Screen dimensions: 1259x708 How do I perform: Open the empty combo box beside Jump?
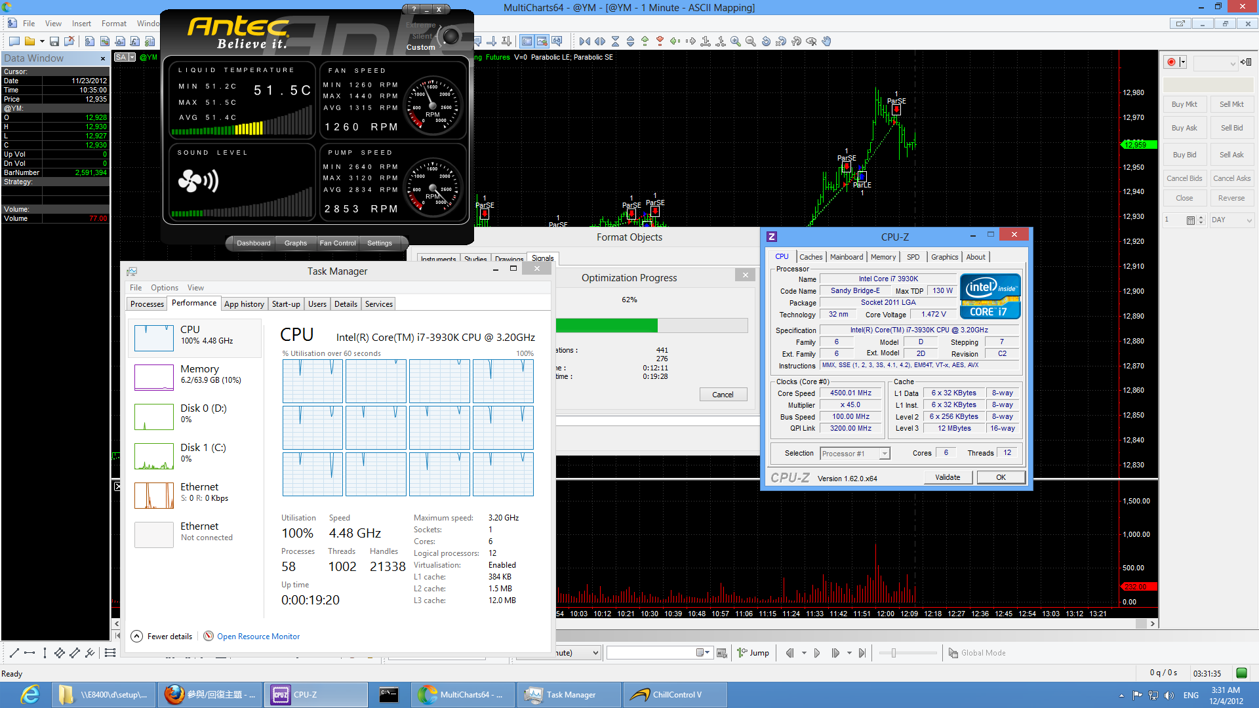[x=659, y=653]
